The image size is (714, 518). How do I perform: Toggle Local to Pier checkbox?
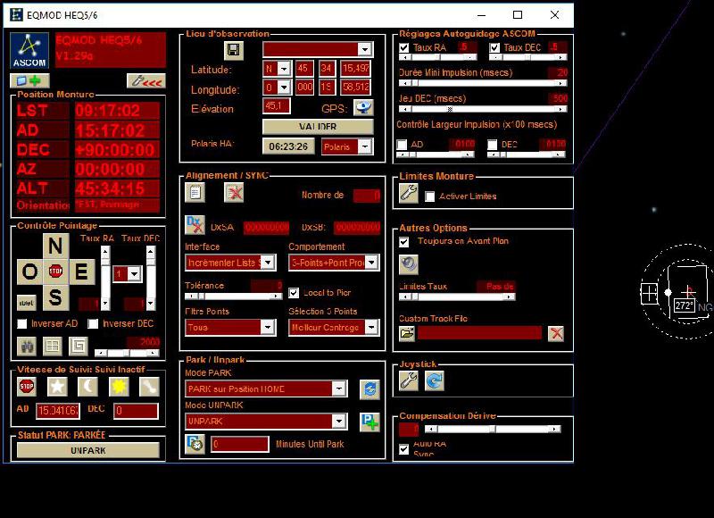tap(294, 293)
